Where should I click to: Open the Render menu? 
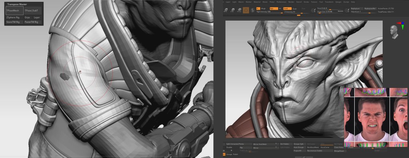291,2
